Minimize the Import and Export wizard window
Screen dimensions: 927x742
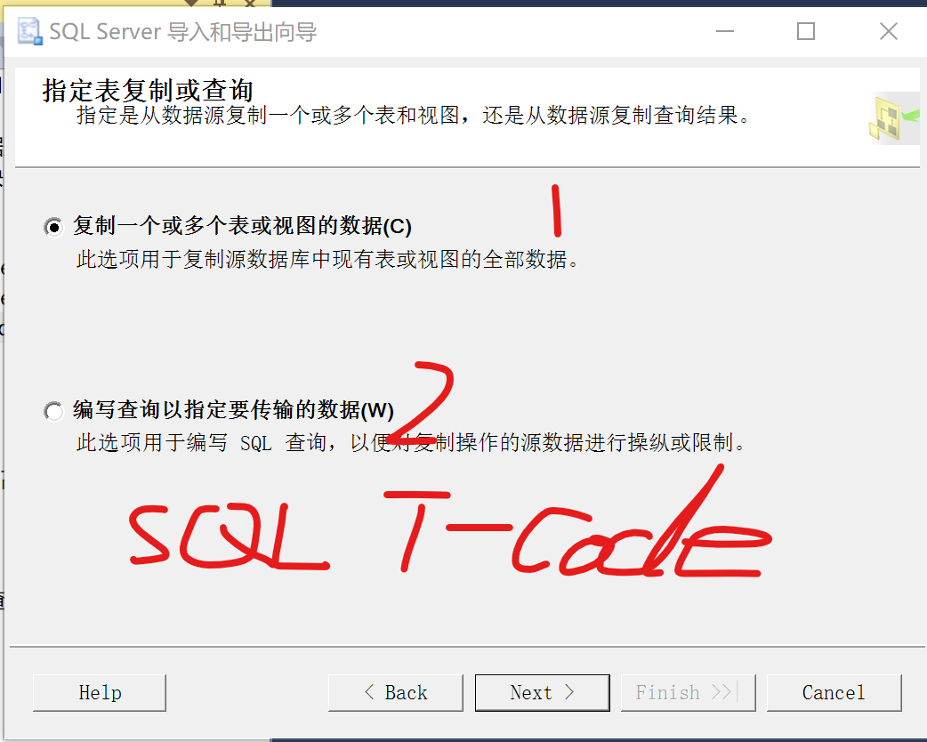click(x=725, y=31)
